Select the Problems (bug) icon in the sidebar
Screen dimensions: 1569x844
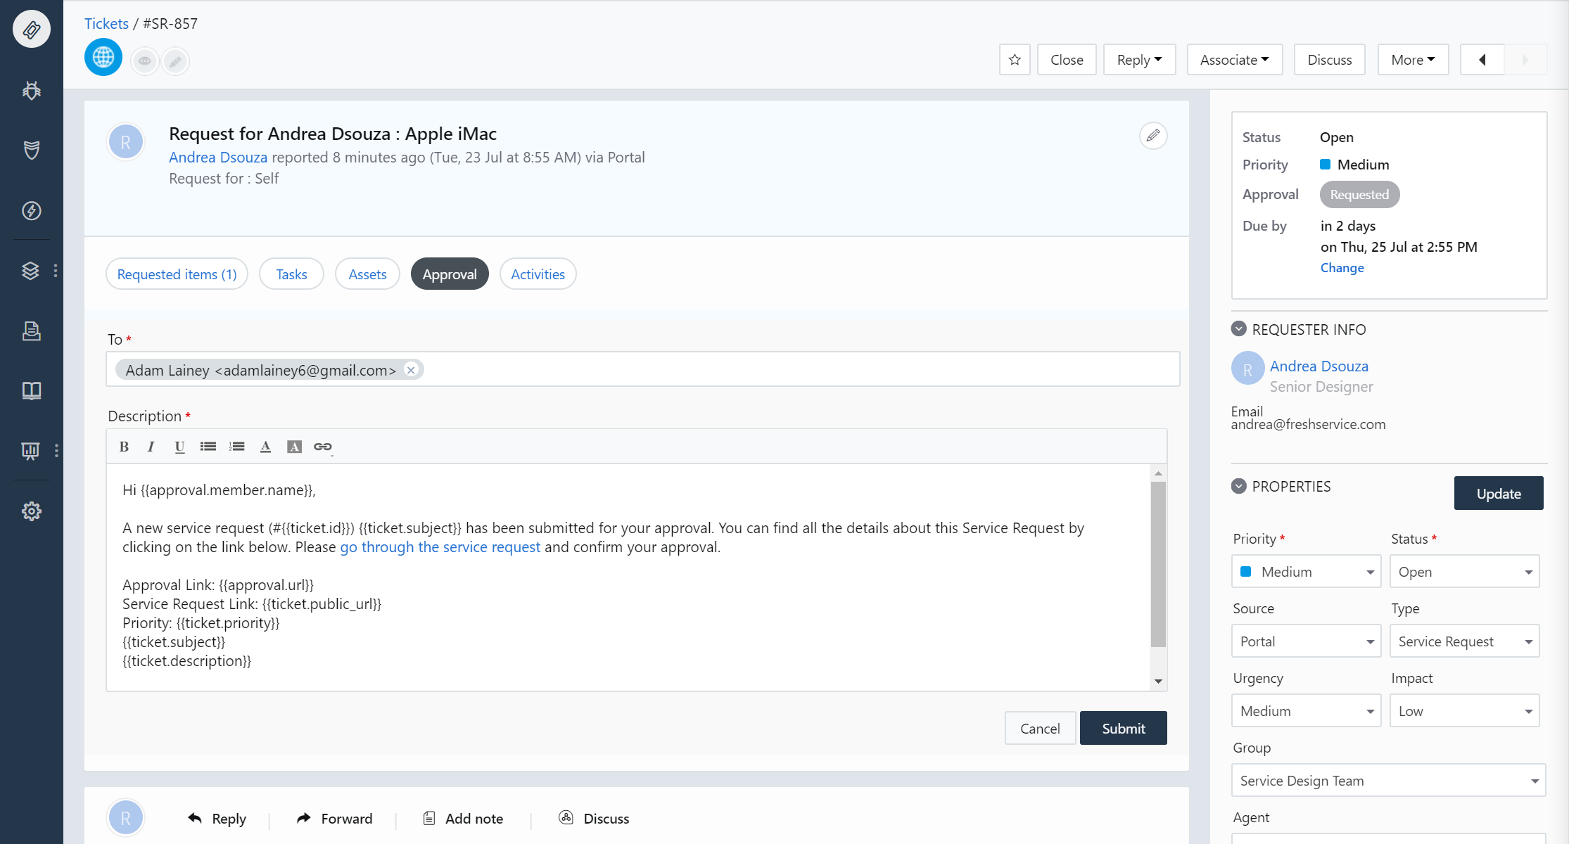click(x=31, y=91)
